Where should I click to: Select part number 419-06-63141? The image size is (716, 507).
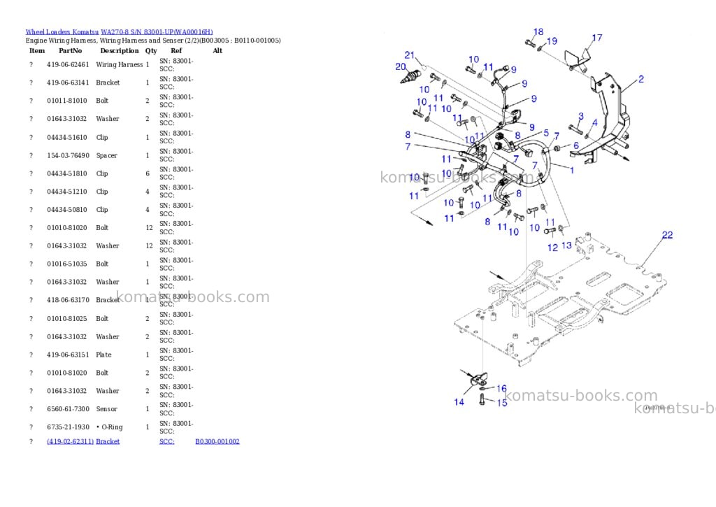coord(68,83)
